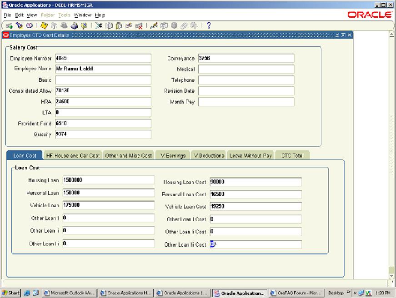
Task: Click the Cut scissors toolbar icon
Action: [99, 26]
